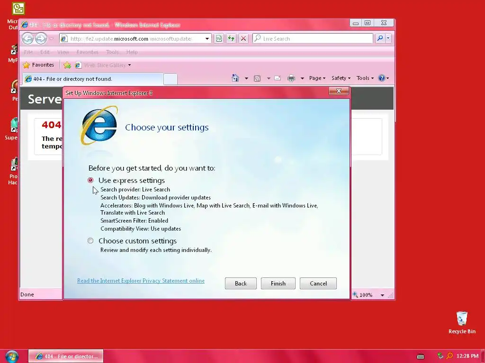485x363 pixels.
Task: Click the taskbar clock 12:28 PM
Action: tap(467, 356)
